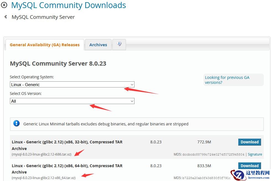Click the Generic Linux Minimal tarballs notice text

click(x=106, y=124)
